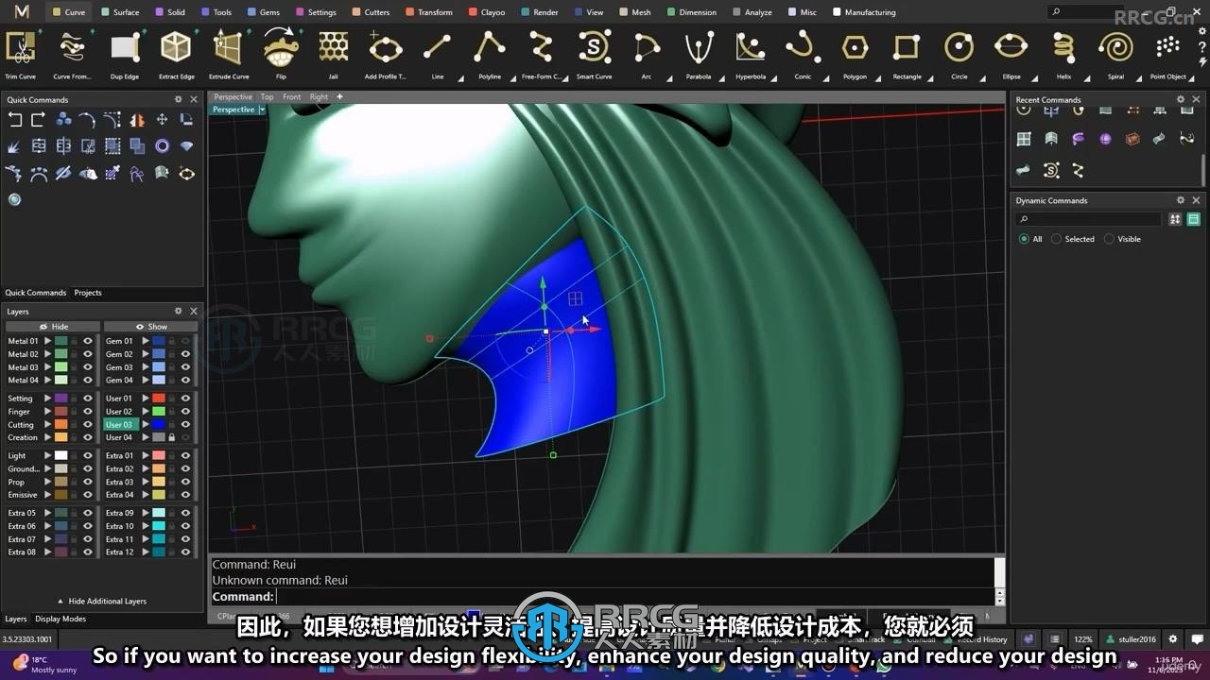Toggle visibility of Light layer
The width and height of the screenshot is (1210, 680).
click(88, 455)
